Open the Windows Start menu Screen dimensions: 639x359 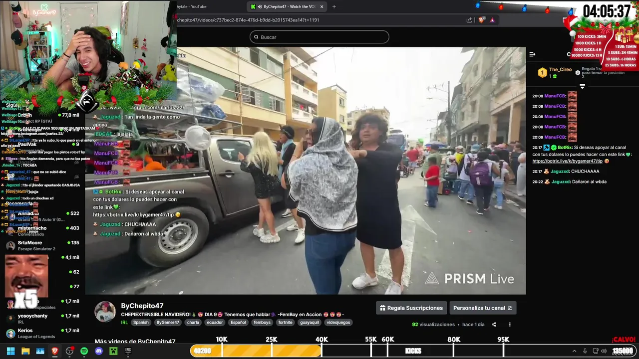(x=10, y=351)
